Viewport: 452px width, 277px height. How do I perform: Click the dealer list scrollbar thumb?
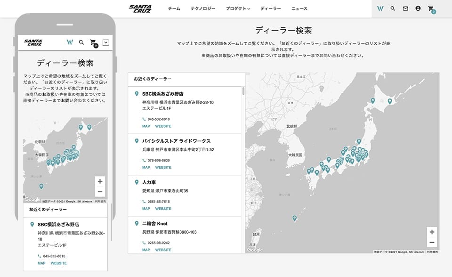(243, 91)
